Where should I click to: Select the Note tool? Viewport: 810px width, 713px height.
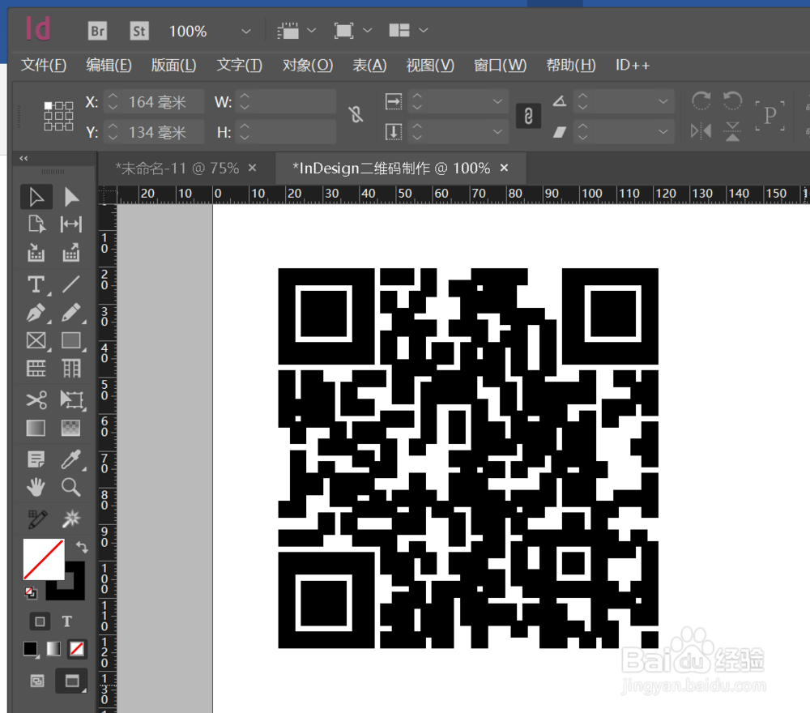coord(36,459)
